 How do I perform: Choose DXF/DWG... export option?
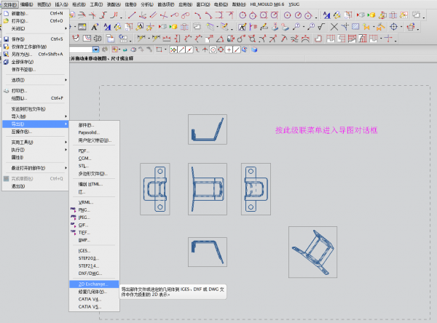(94, 274)
